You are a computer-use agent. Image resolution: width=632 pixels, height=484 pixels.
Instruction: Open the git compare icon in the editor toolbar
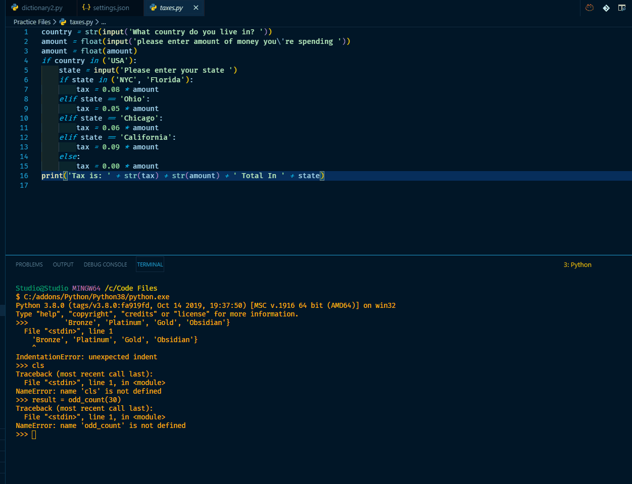click(x=606, y=8)
